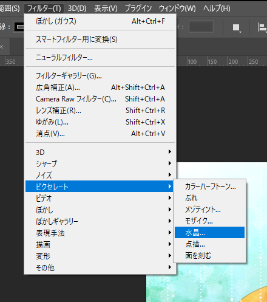Apply 面を刻む filter
The width and height of the screenshot is (267, 302).
(x=210, y=256)
